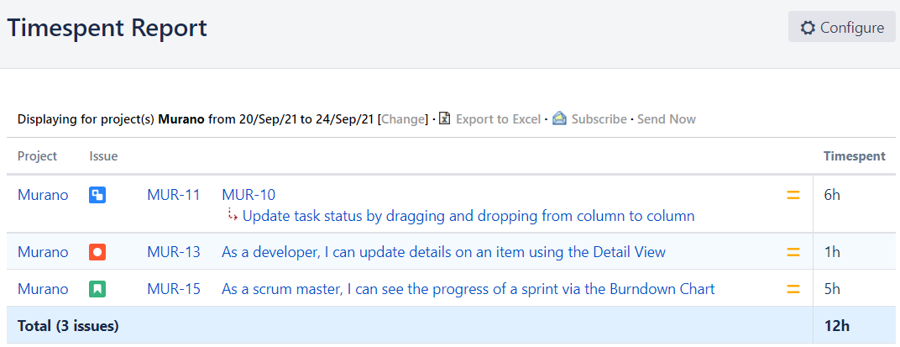The width and height of the screenshot is (900, 347).
Task: Click the medium priority icon in MUR-13 row
Action: tap(793, 251)
